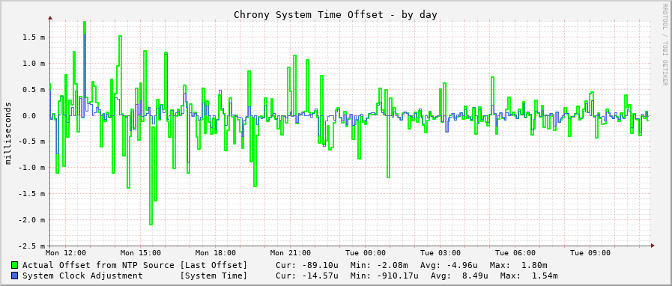Click the "-2.5 m" y-axis tick label
Image resolution: width=672 pixels, height=286 pixels.
click(31, 246)
